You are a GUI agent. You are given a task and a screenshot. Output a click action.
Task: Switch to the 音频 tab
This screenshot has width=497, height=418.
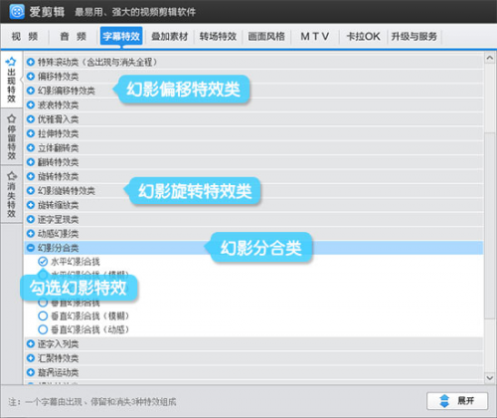[x=74, y=37]
